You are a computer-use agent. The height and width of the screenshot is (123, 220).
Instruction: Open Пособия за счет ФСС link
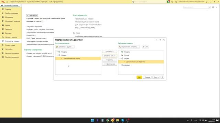click(x=35, y=22)
